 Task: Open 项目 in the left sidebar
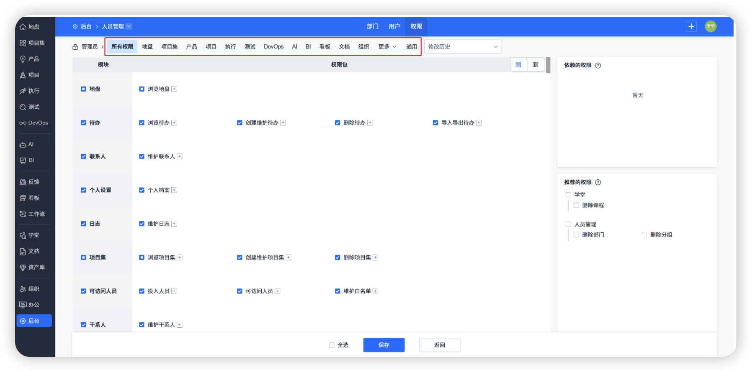30,75
